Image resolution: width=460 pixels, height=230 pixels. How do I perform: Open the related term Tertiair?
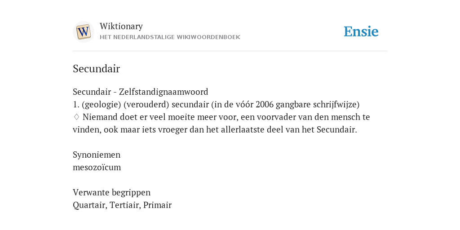(124, 205)
